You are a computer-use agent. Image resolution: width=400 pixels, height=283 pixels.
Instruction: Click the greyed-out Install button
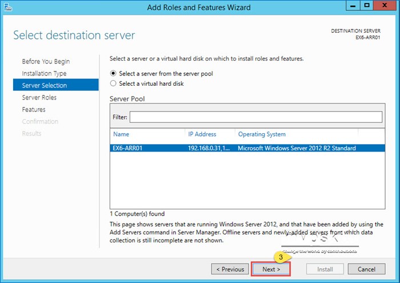click(x=325, y=269)
